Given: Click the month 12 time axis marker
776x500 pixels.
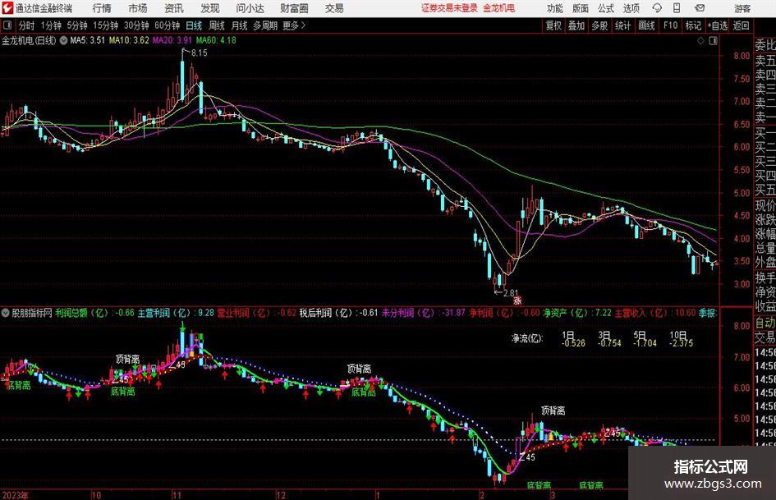Looking at the screenshot, I should click(x=281, y=495).
